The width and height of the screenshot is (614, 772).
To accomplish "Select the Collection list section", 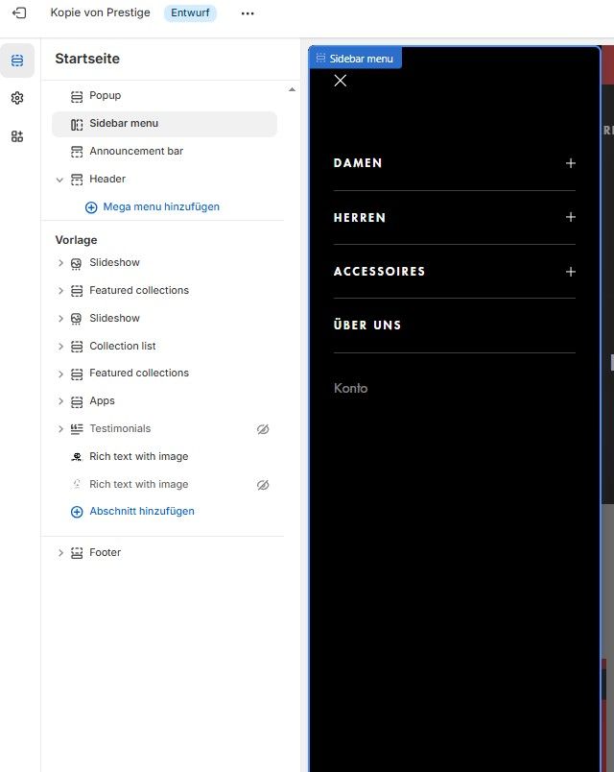I will pos(123,347).
